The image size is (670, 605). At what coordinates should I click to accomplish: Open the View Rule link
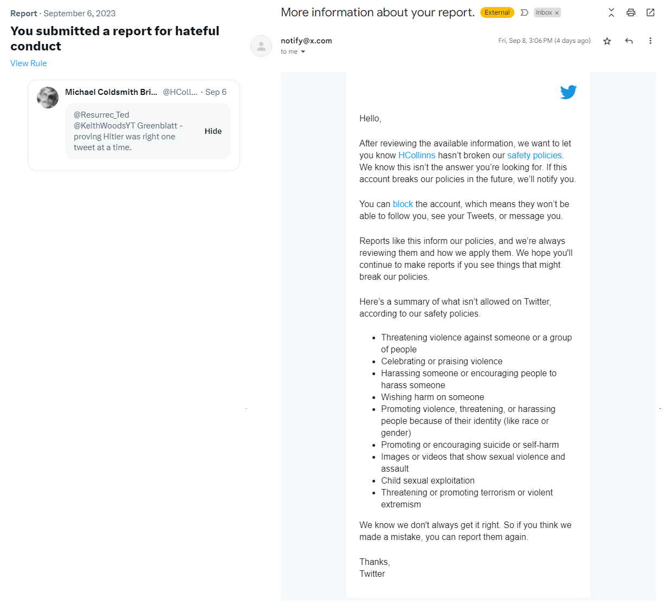29,63
